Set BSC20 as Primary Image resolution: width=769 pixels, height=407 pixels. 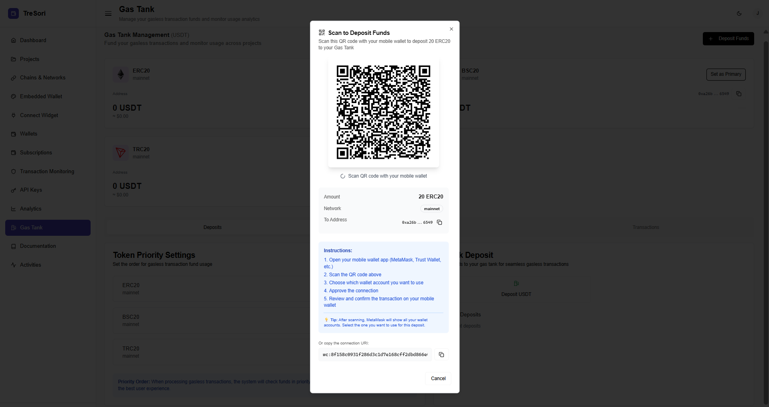click(x=726, y=74)
